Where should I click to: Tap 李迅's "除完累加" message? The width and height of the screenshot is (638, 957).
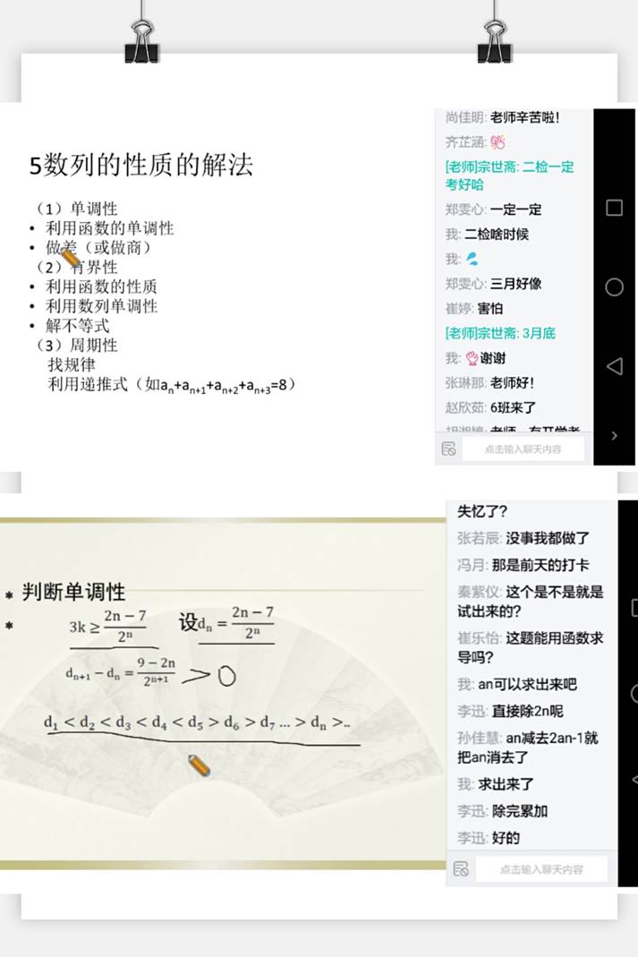click(513, 811)
